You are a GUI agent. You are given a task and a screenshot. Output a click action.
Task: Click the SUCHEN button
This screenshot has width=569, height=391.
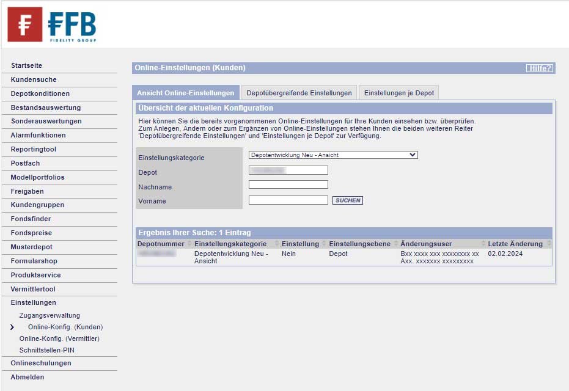347,200
